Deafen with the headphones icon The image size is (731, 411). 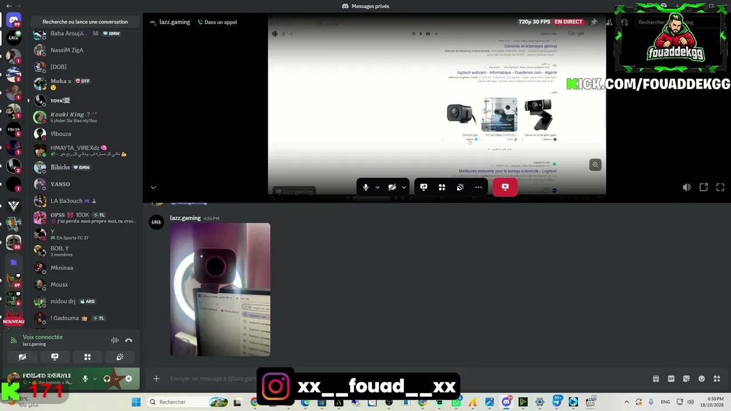click(107, 378)
